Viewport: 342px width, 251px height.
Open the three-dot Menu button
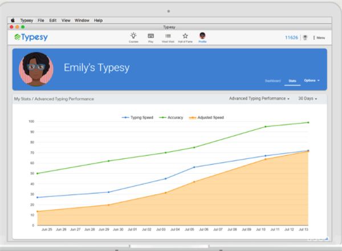click(x=319, y=37)
